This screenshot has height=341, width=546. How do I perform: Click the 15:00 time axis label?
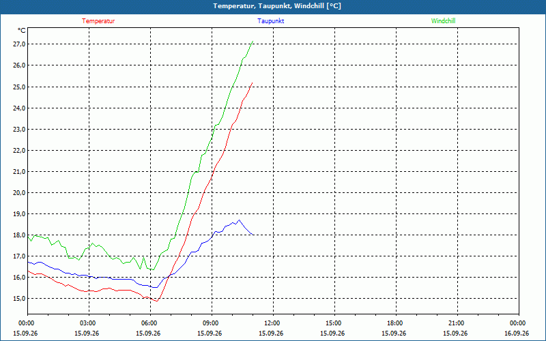tap(334, 323)
